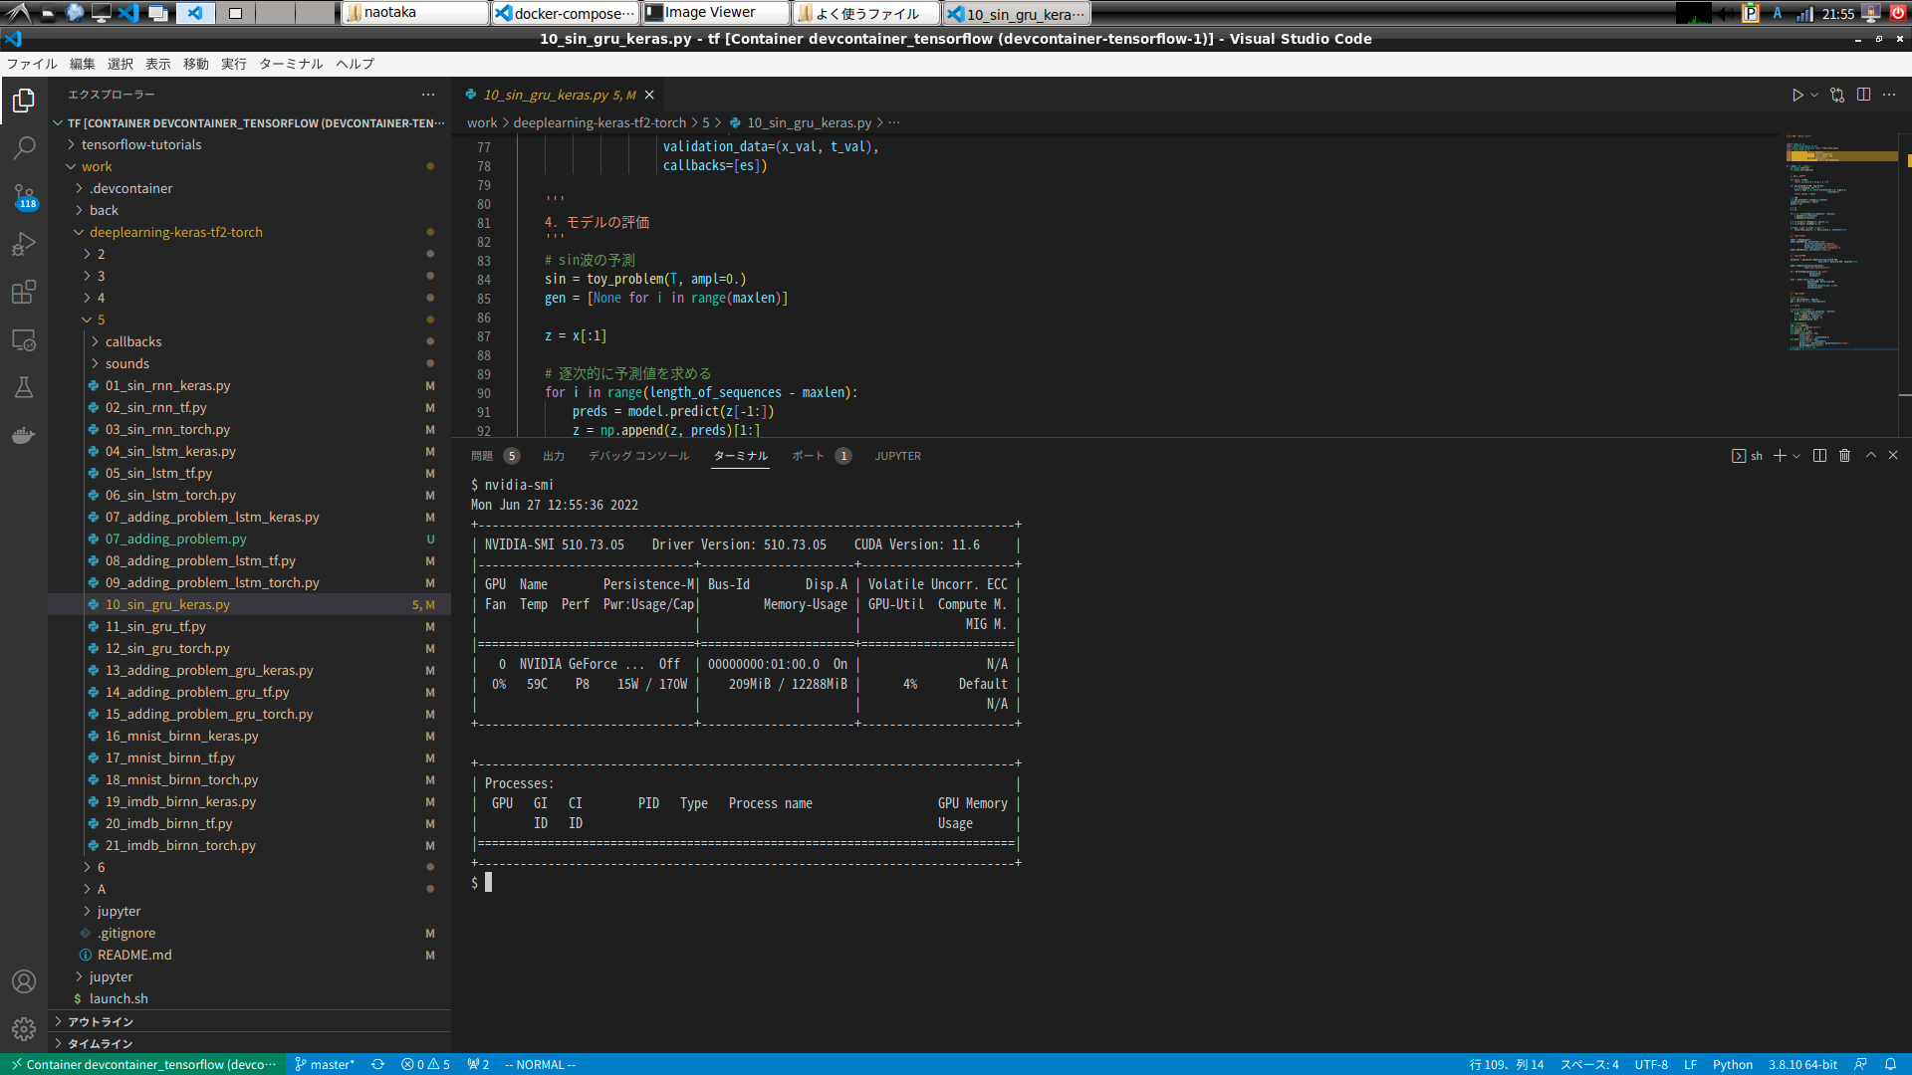Kill terminal with the trash icon
The height and width of the screenshot is (1075, 1912).
pos(1844,456)
